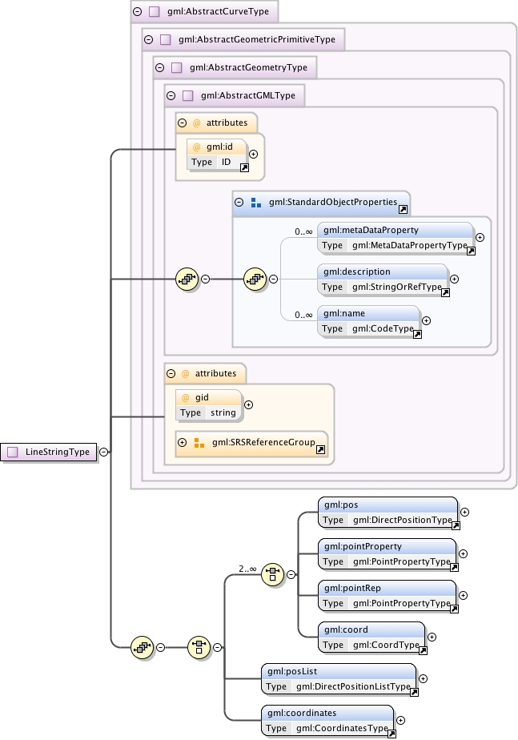
Task: Collapse the attributes box containing gid
Action: click(x=171, y=373)
